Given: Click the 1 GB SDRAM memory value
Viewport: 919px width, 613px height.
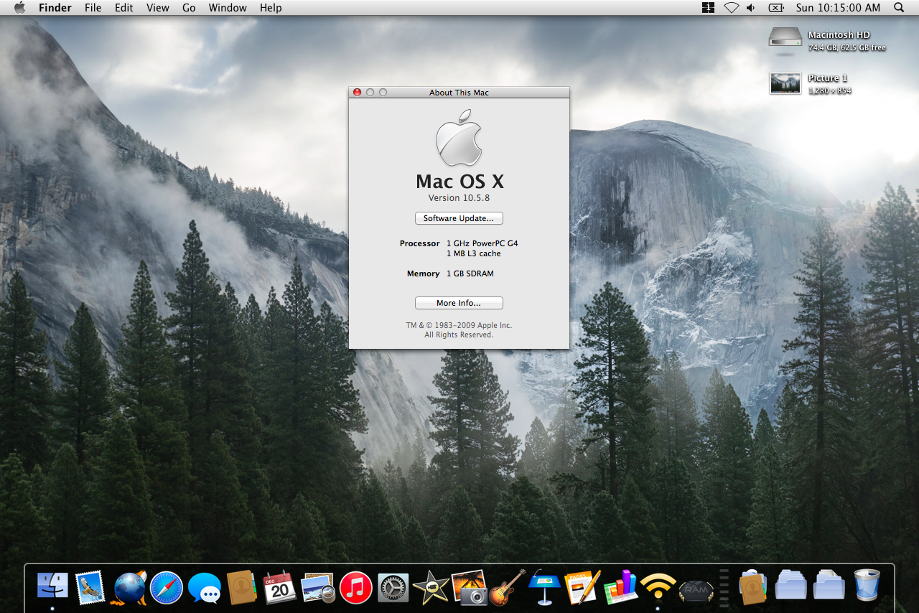Looking at the screenshot, I should tap(470, 273).
